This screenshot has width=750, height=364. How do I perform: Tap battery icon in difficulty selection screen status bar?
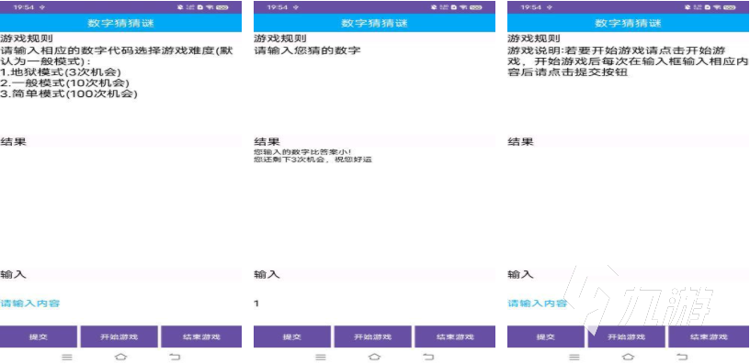tap(222, 7)
